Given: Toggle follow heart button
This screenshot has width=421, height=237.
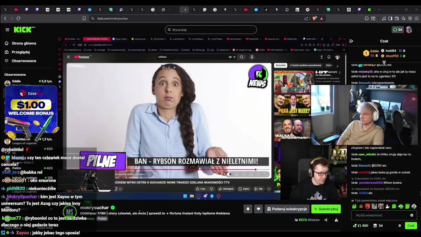Looking at the screenshot, I should point(259,209).
